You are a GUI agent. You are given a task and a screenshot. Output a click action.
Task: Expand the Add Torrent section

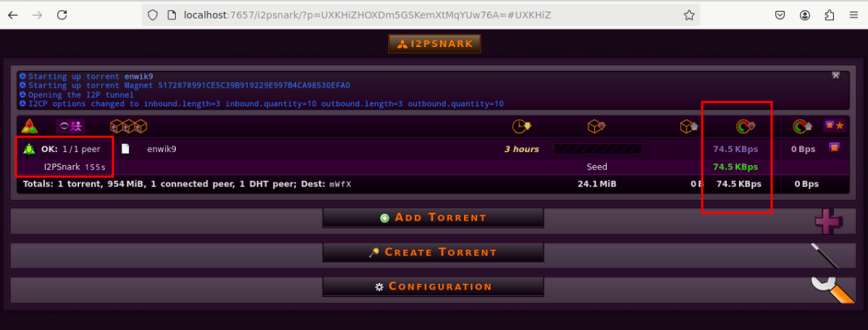coord(433,218)
